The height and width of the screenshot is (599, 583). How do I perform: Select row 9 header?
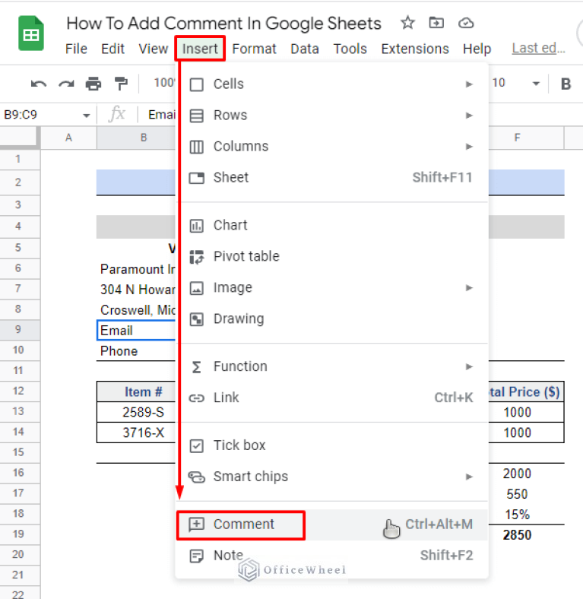click(18, 330)
